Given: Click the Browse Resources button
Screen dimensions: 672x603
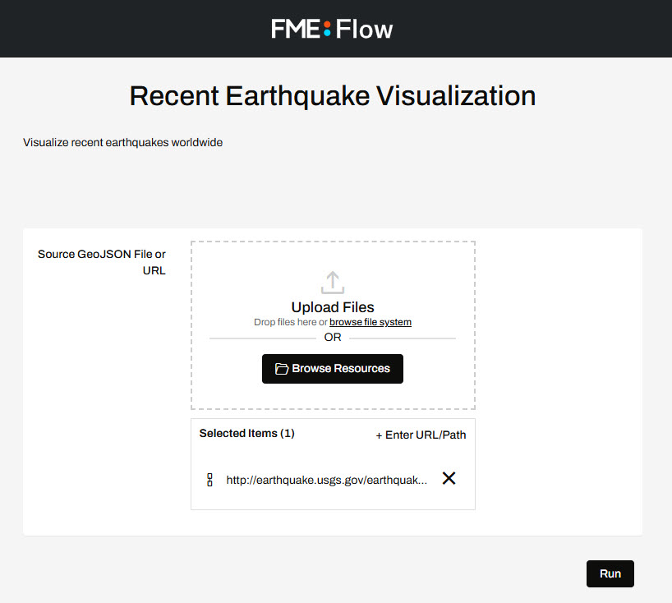Looking at the screenshot, I should coord(332,369).
